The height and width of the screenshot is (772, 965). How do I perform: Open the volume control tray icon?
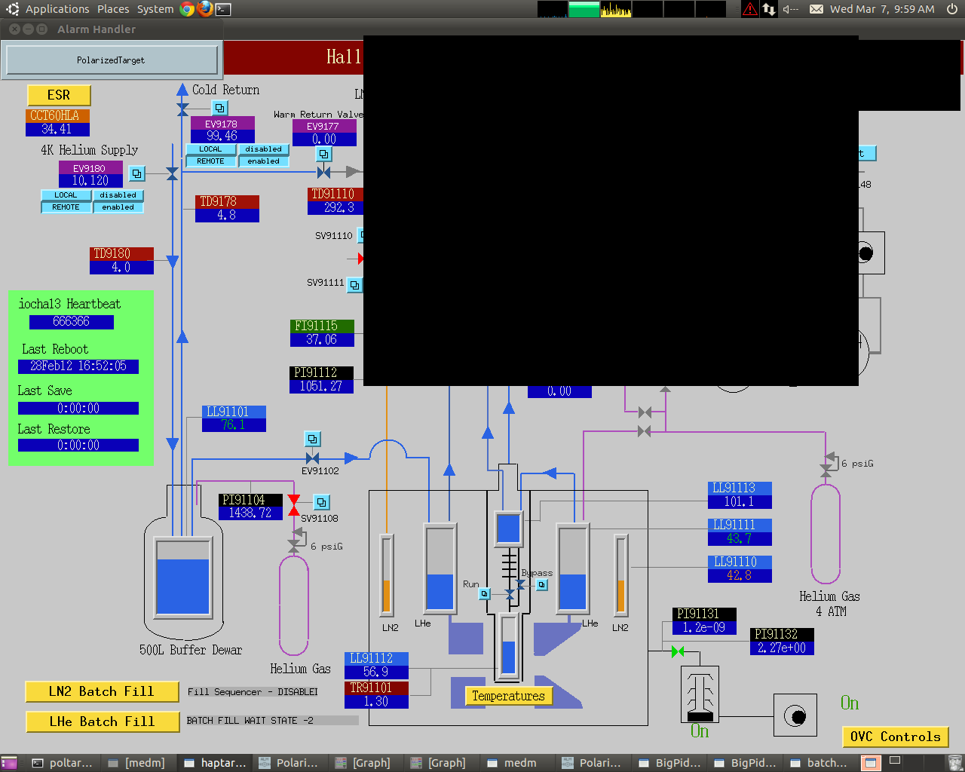[x=790, y=9]
